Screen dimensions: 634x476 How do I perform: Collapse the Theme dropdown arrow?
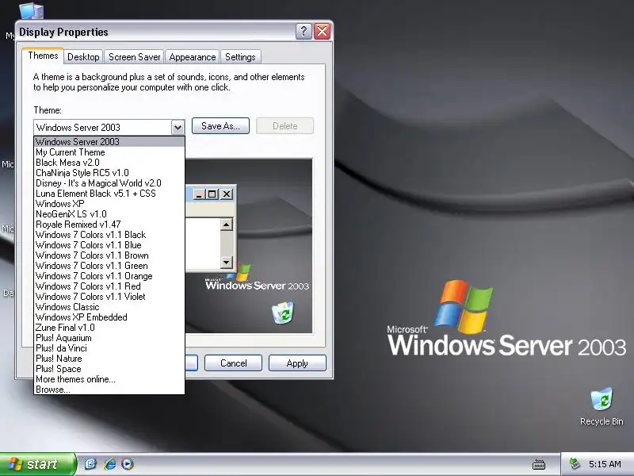(x=178, y=128)
